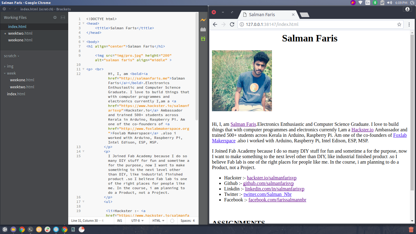Toggle Spaces indentation label in status bar

[186, 221]
